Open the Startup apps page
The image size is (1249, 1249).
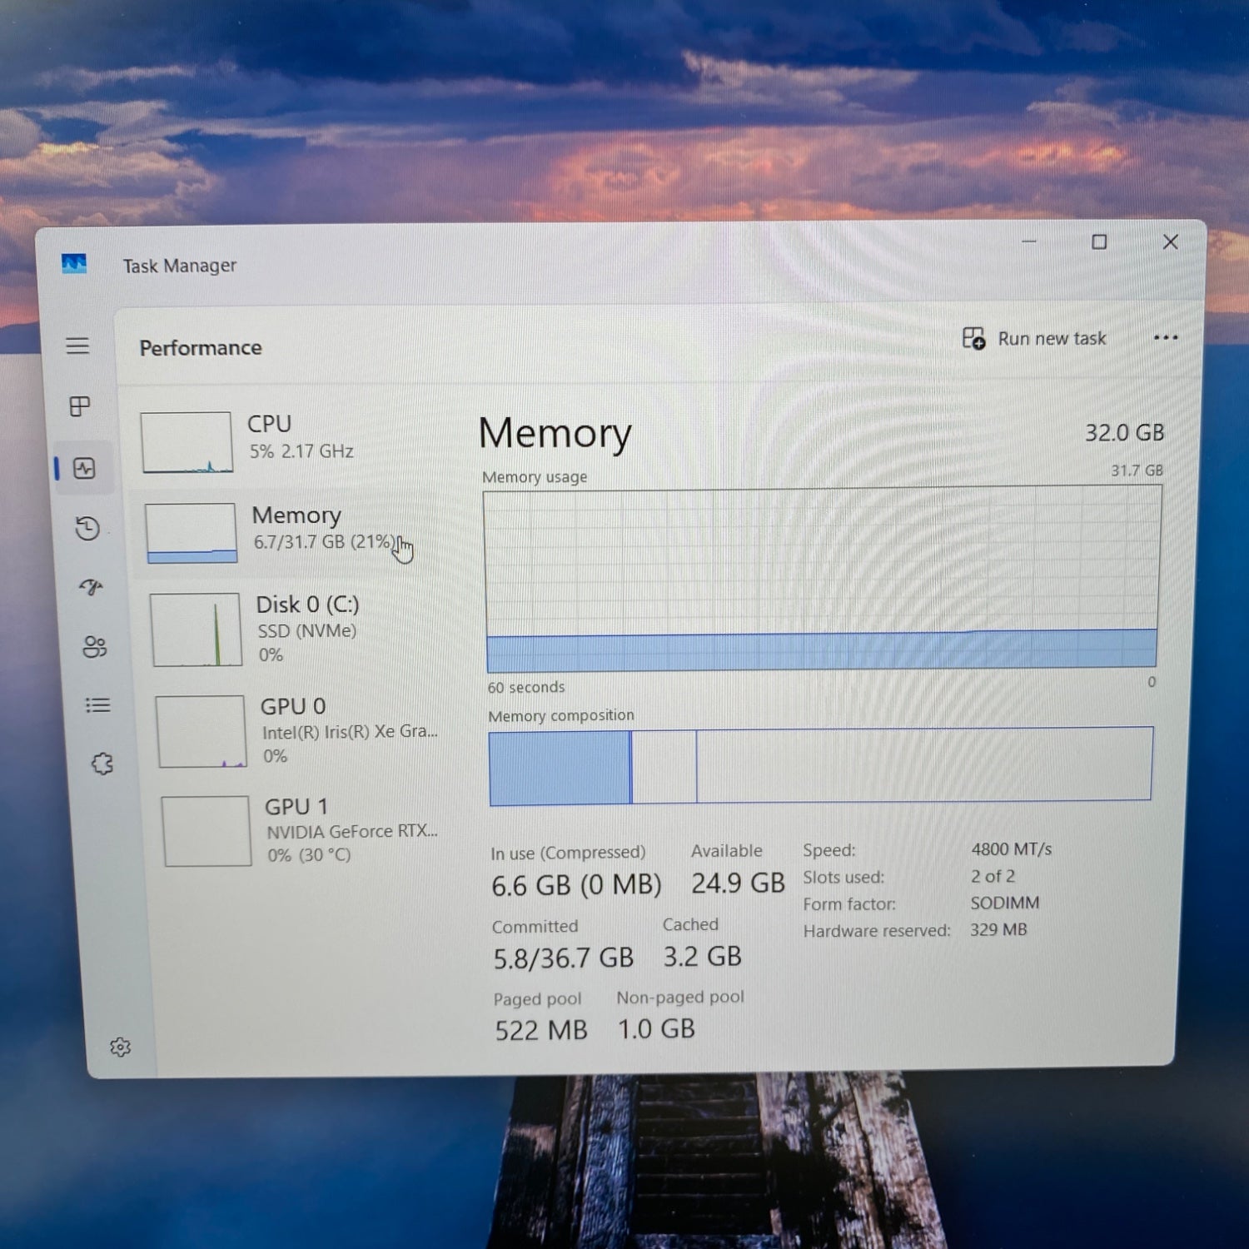[x=91, y=588]
